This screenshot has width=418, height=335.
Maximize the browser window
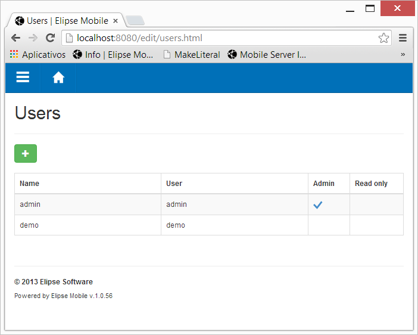coord(370,8)
